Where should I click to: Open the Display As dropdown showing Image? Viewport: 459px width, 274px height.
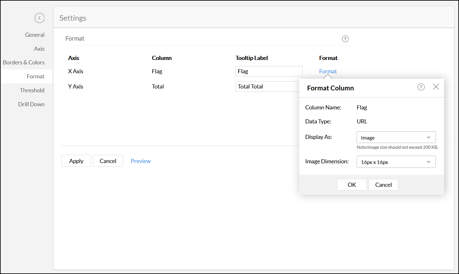pos(396,137)
